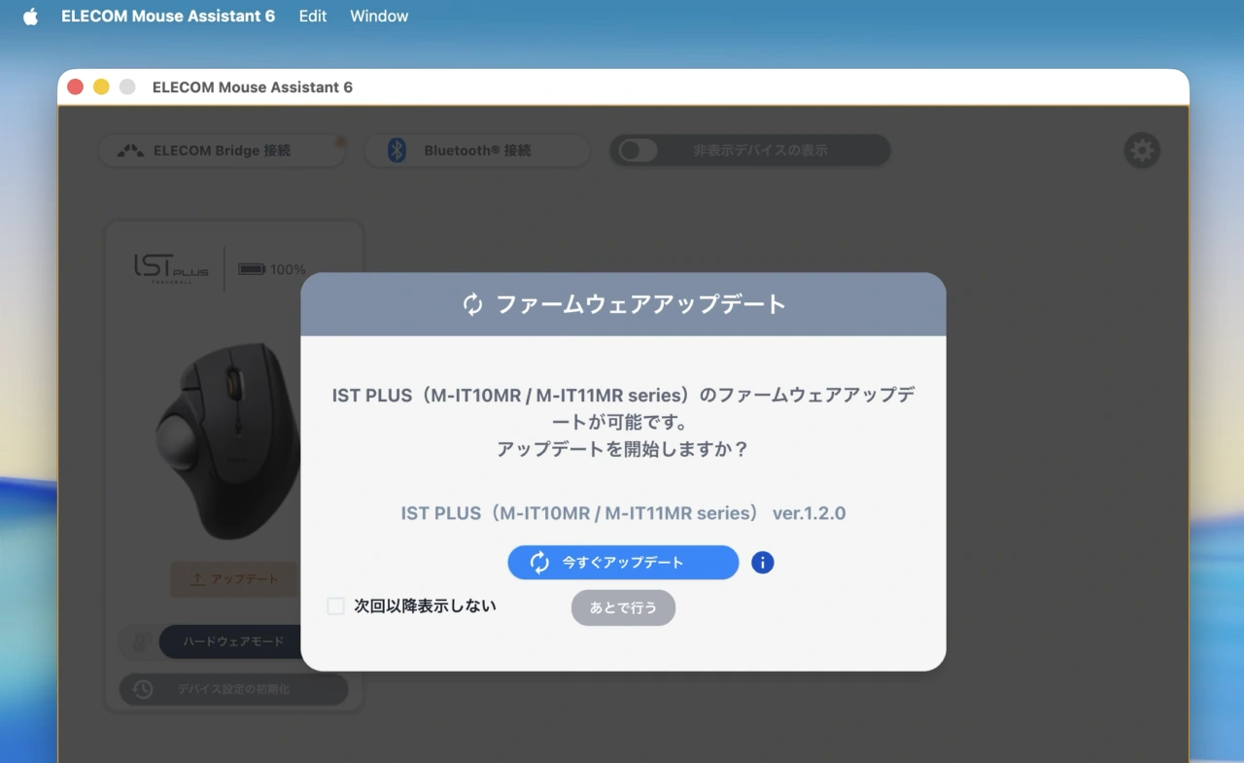Click the IST PLUS logo on card
Viewport: 1244px width, 763px height.
point(171,269)
